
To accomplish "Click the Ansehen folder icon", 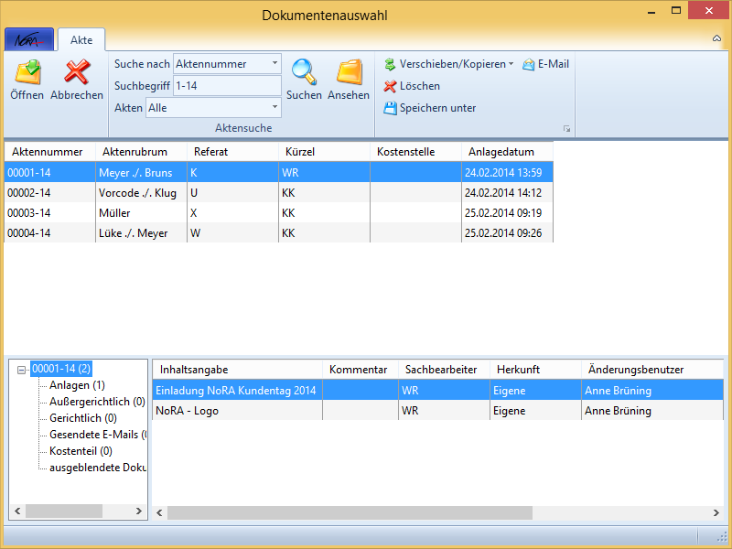I will tap(349, 72).
